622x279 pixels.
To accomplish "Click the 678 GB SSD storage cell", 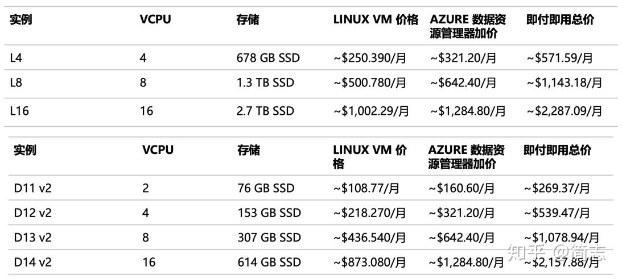I will (x=268, y=58).
